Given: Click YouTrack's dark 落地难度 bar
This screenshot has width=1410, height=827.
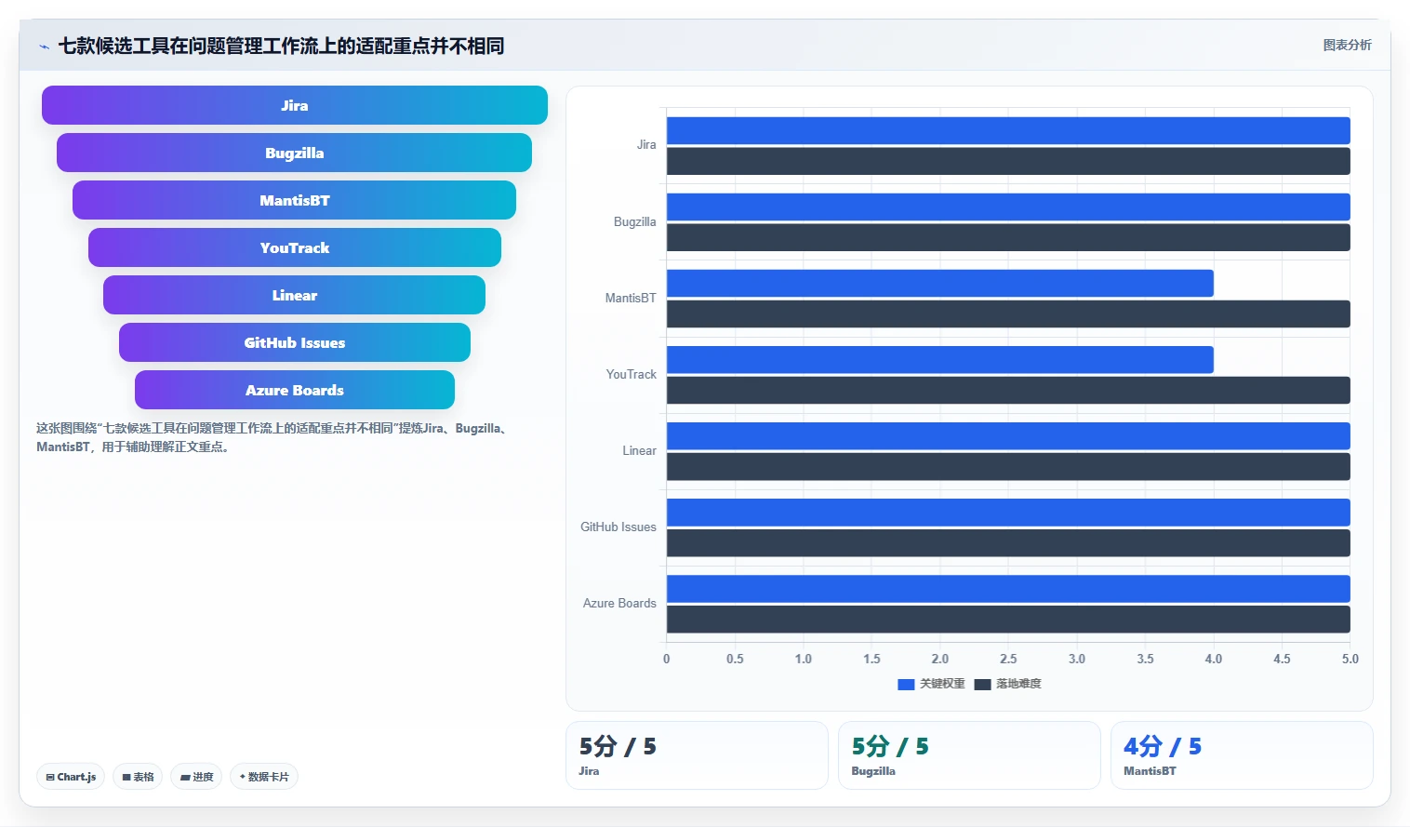Looking at the screenshot, I should point(1008,390).
